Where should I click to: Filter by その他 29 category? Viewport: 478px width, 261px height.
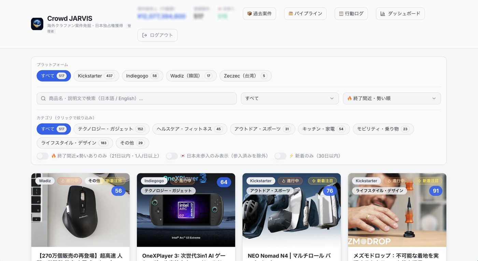click(132, 143)
